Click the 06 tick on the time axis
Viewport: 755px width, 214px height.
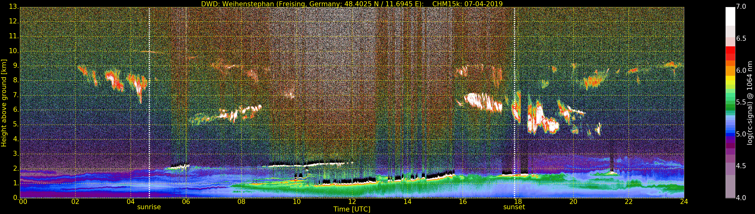pos(186,202)
